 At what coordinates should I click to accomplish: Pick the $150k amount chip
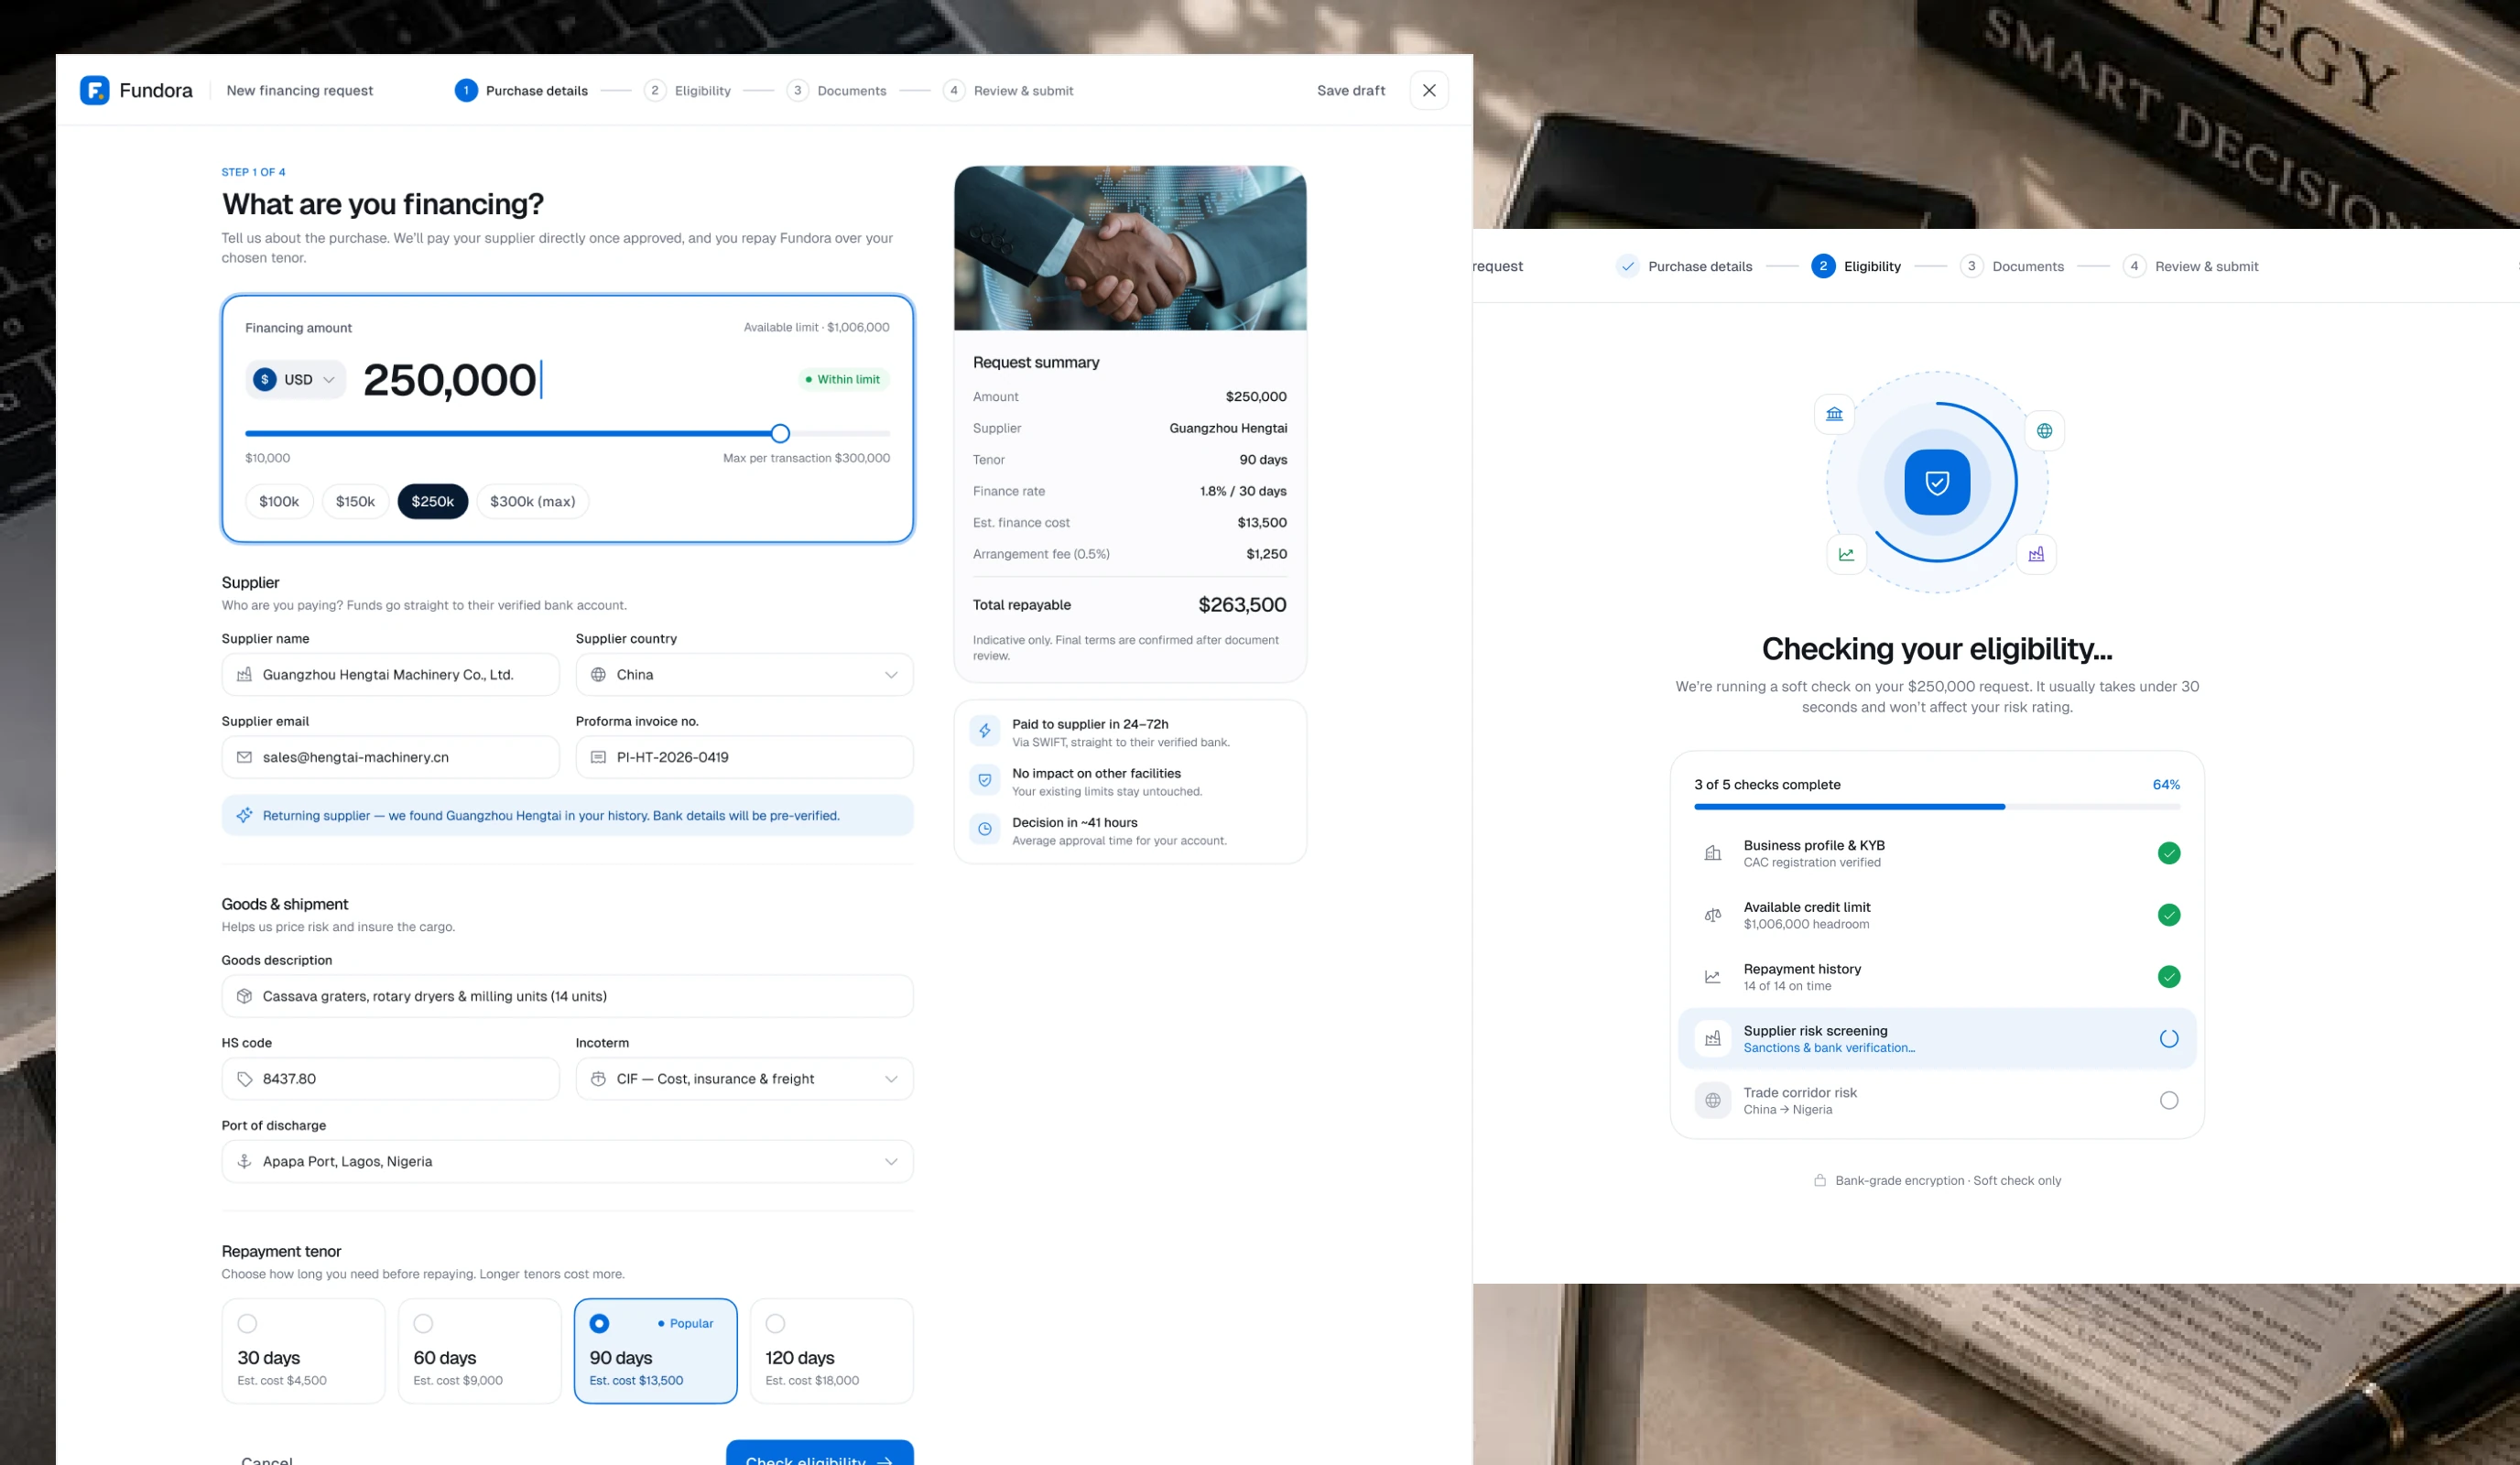pos(355,501)
